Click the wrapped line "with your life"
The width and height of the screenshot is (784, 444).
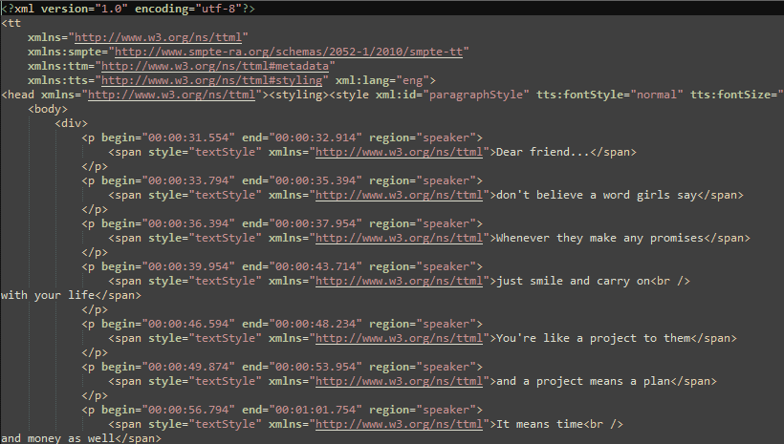point(48,295)
